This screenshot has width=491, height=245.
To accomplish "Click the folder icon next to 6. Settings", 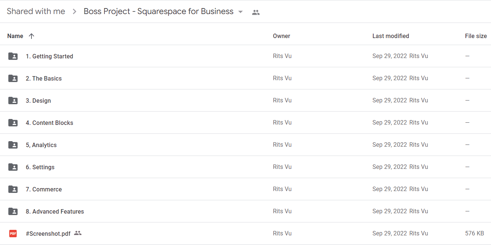I will 13,167.
